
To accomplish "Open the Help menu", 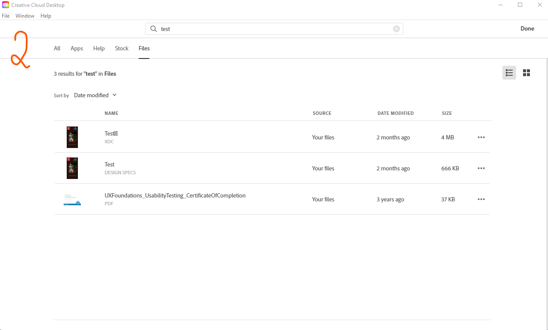I will coord(46,15).
